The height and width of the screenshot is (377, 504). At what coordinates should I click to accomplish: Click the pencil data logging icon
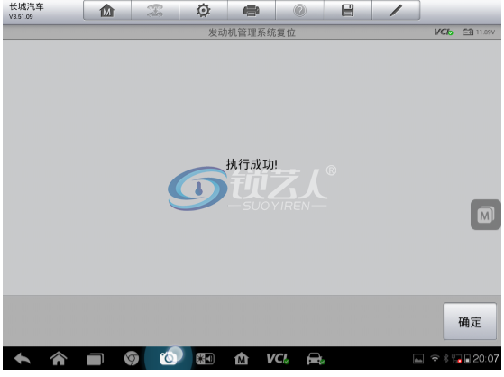(396, 11)
